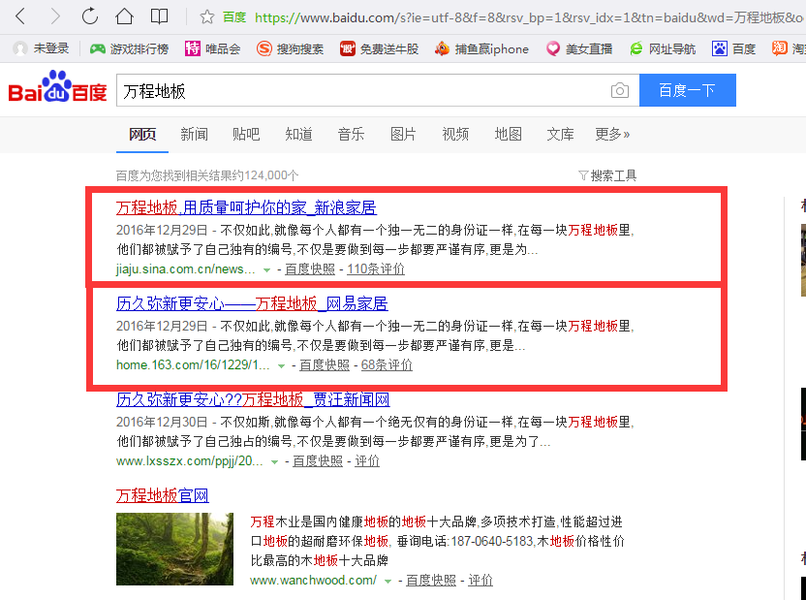Switch to the 知道 tab
The width and height of the screenshot is (806, 600).
point(298,134)
